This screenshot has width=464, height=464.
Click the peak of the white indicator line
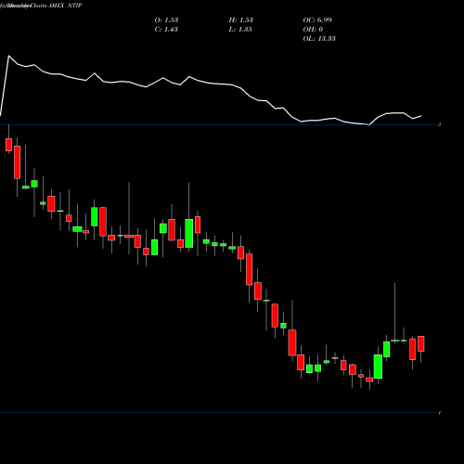[x=8, y=56]
